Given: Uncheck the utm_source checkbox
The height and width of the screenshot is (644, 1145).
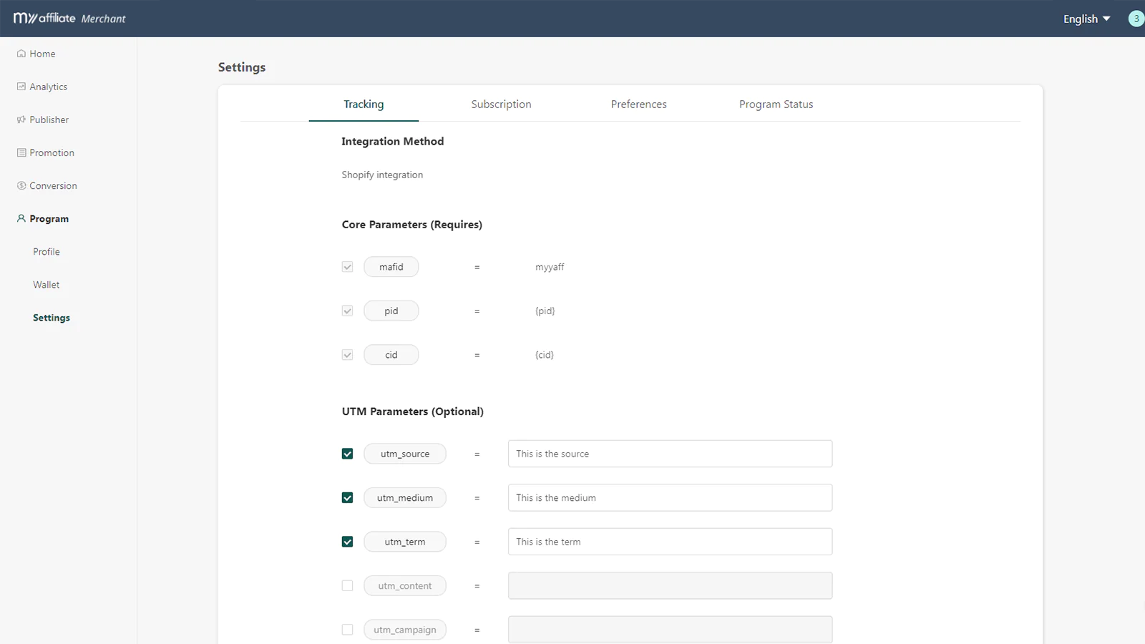Looking at the screenshot, I should pyautogui.click(x=347, y=454).
